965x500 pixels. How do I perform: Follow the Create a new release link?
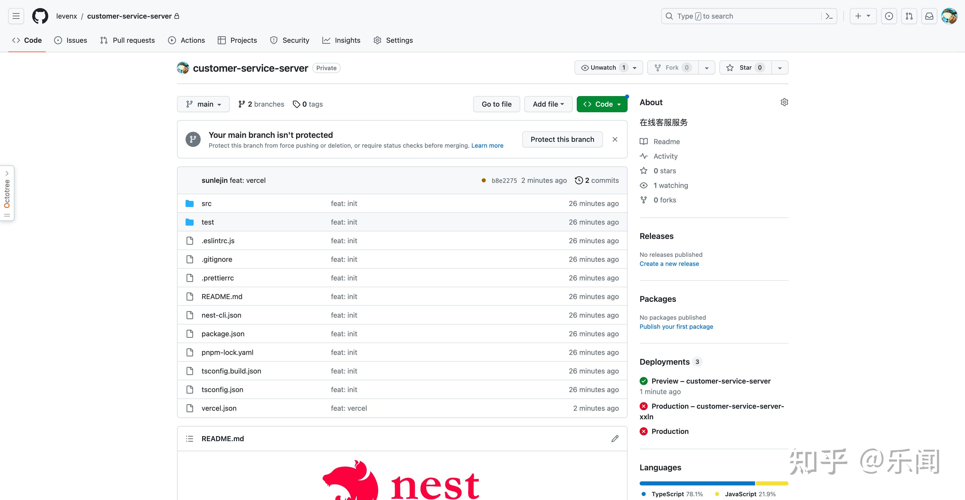(669, 264)
